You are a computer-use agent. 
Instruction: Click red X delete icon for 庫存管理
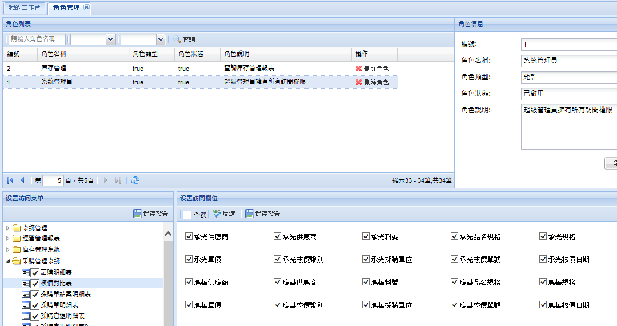click(359, 69)
